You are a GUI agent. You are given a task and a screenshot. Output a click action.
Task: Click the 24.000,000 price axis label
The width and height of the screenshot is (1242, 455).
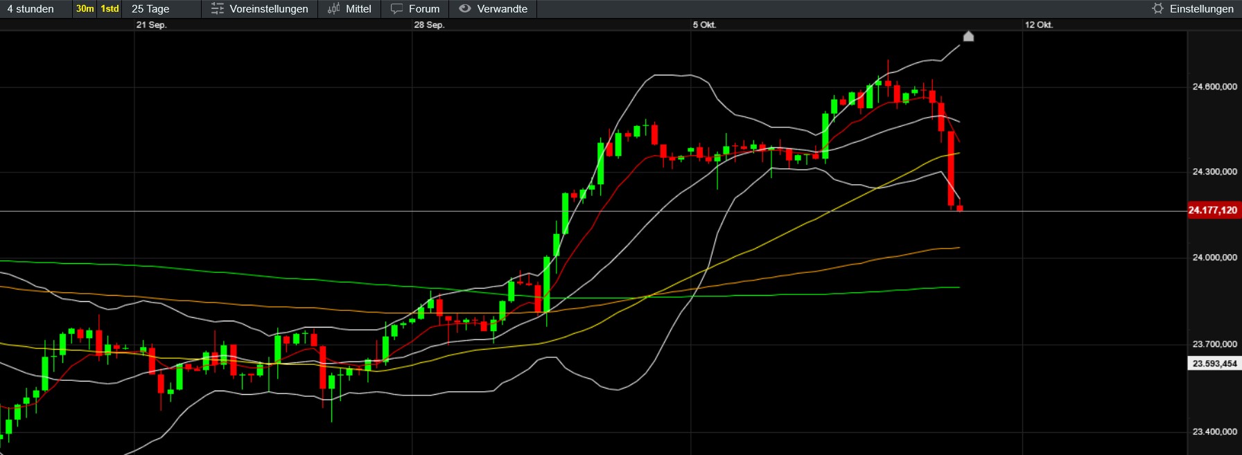point(1214,258)
